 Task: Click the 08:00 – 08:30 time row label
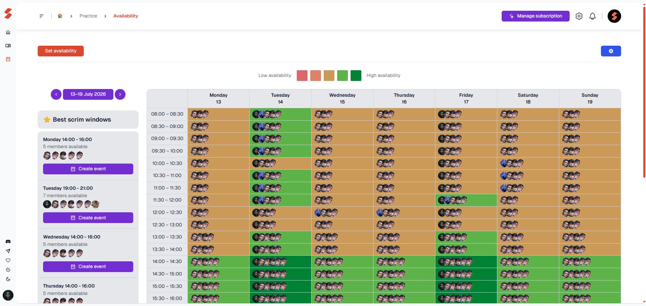click(167, 114)
